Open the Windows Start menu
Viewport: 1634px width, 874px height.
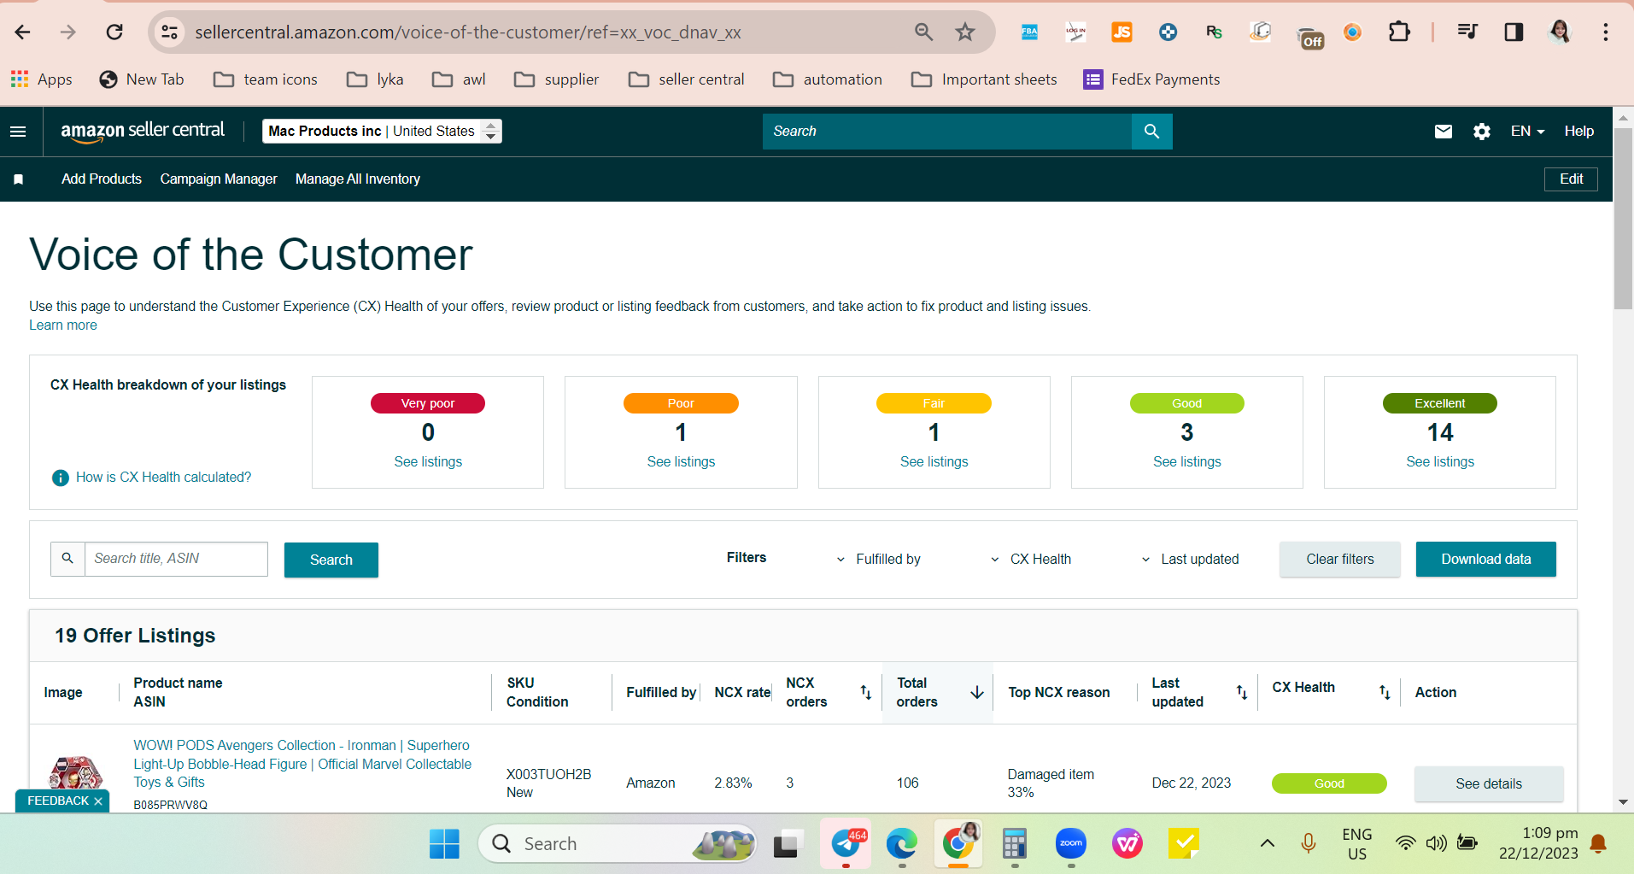click(x=444, y=844)
